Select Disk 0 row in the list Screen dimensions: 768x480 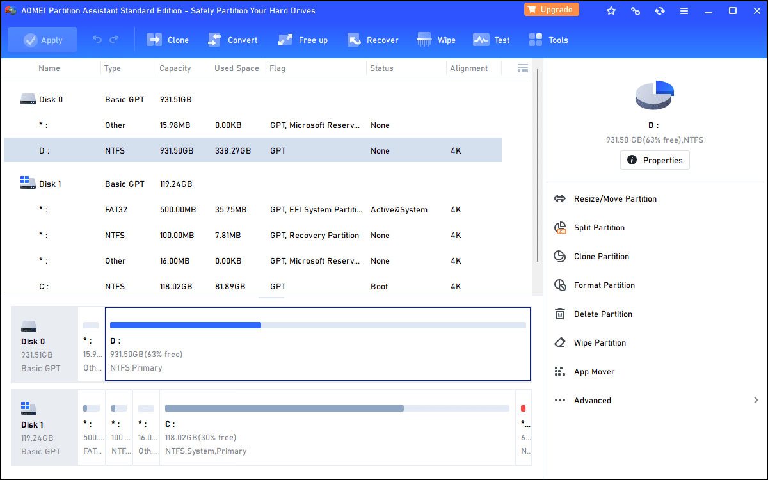pos(253,100)
